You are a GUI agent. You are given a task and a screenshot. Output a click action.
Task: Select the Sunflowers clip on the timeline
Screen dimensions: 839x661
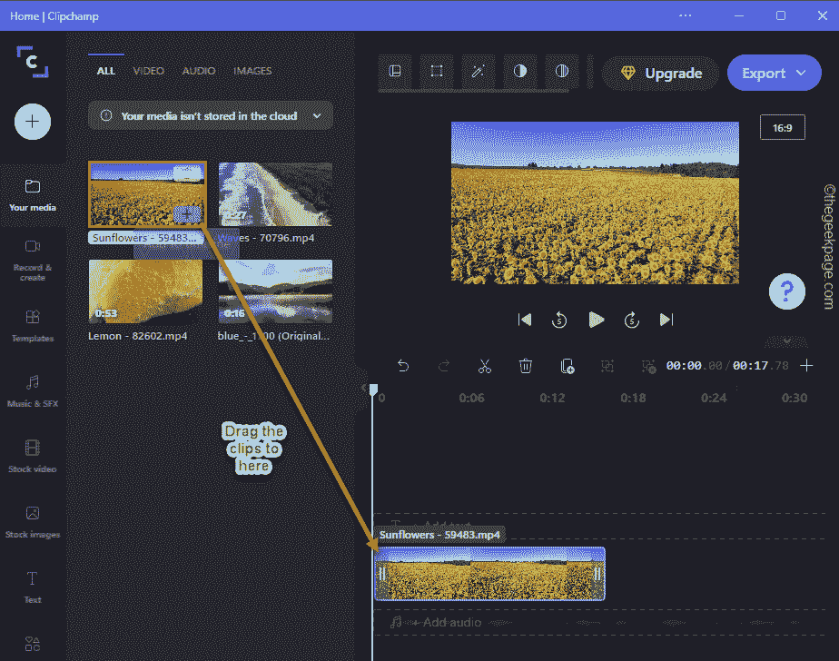[489, 573]
